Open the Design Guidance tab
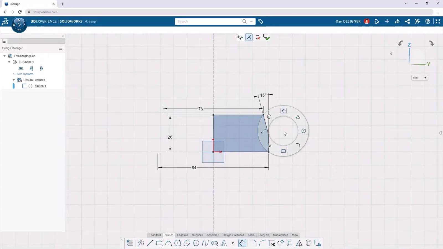This screenshot has width=443, height=249. (x=233, y=235)
